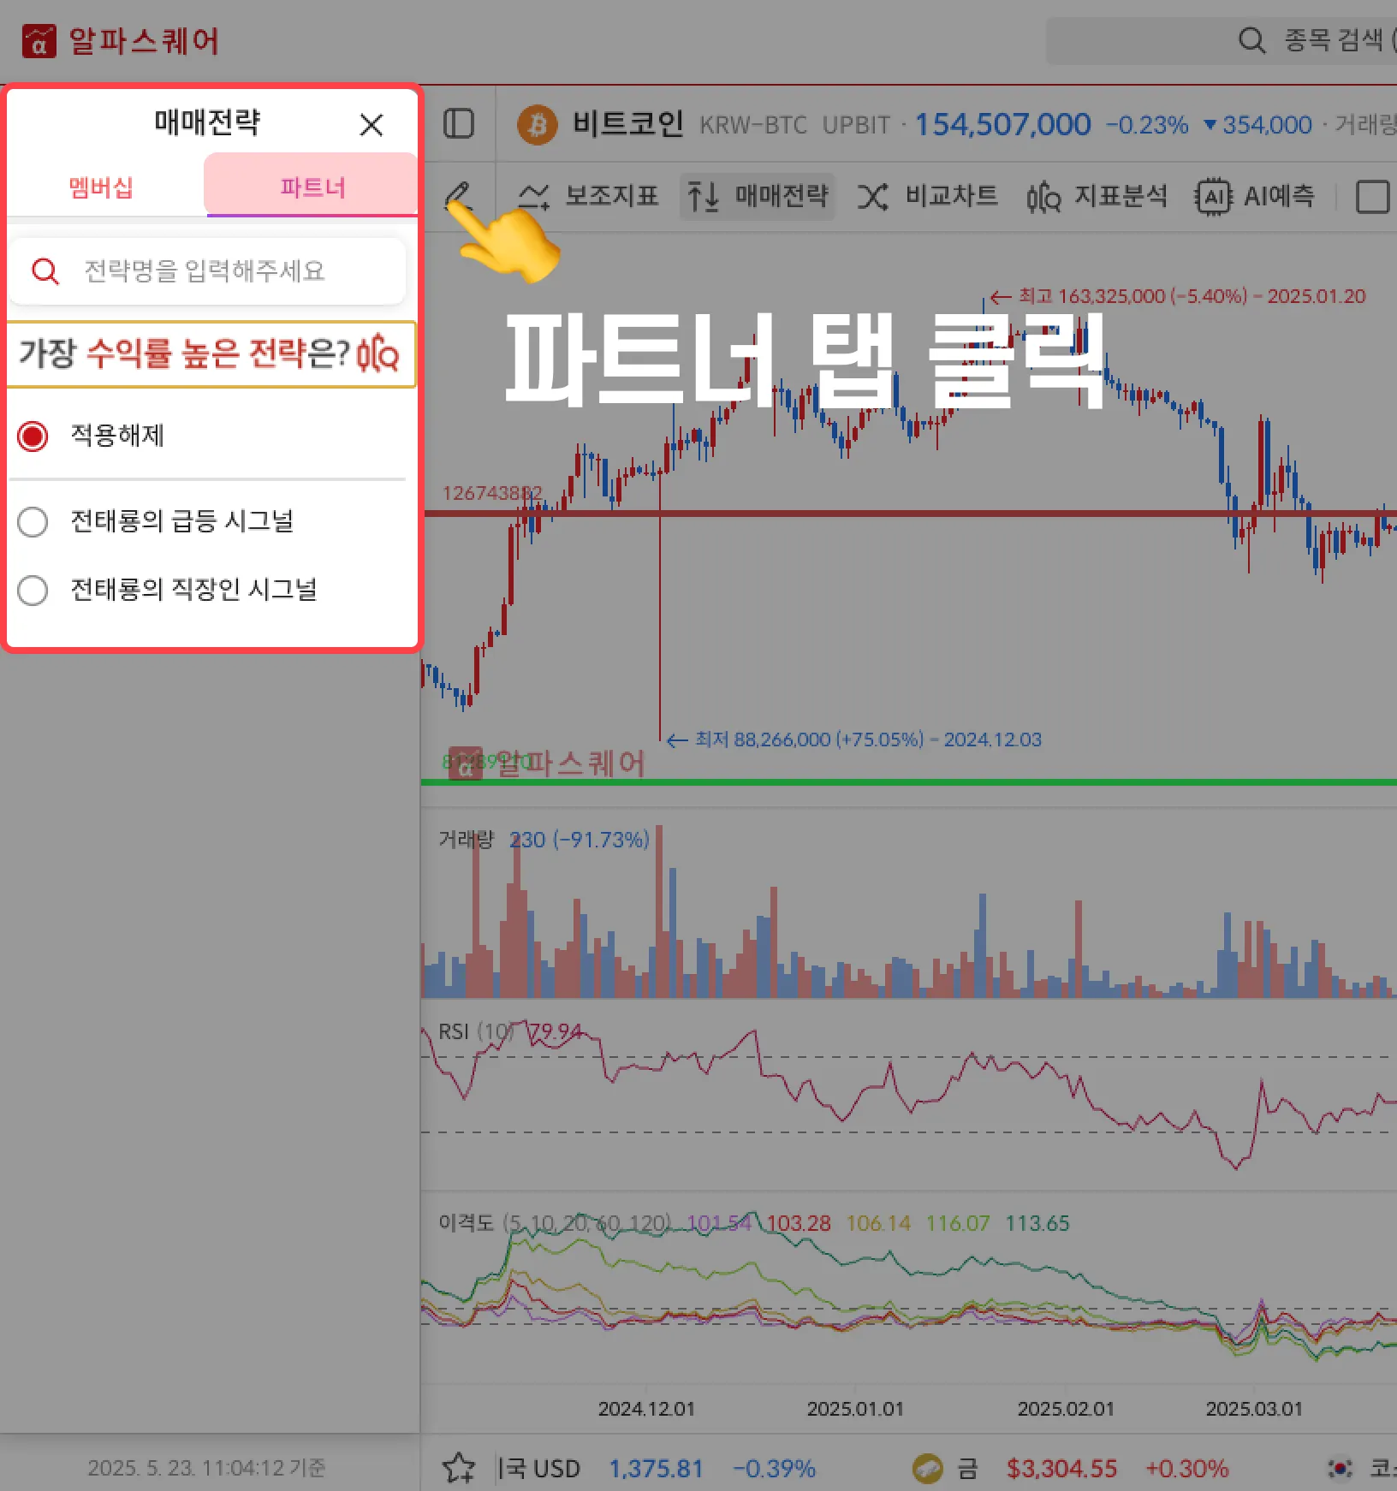Click the search magnifier icon in header
This screenshot has width=1397, height=1491.
[1251, 40]
